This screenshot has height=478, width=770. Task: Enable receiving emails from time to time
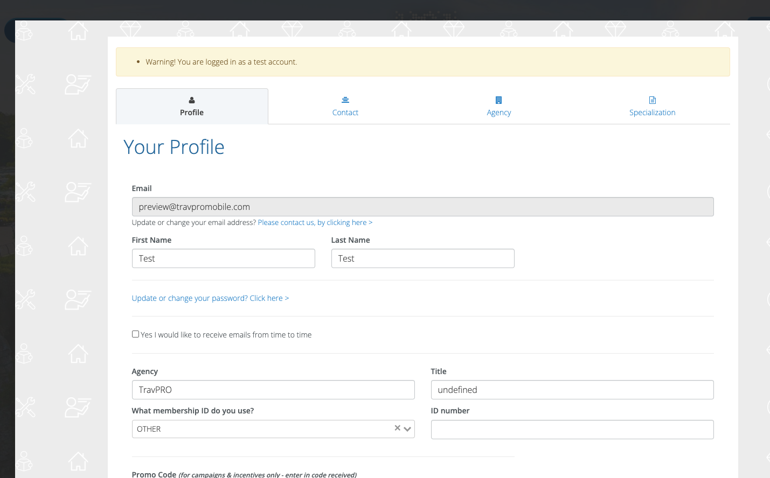[136, 334]
